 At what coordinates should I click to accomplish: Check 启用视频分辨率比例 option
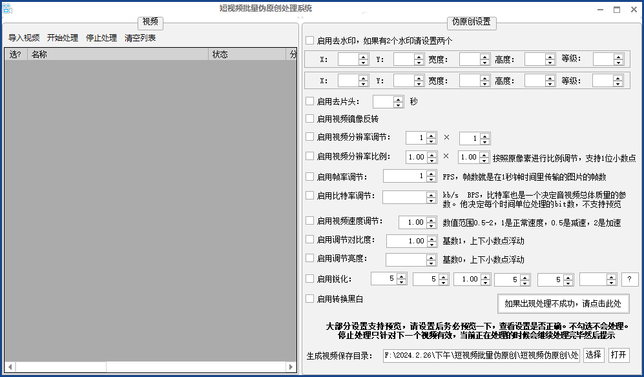(309, 156)
